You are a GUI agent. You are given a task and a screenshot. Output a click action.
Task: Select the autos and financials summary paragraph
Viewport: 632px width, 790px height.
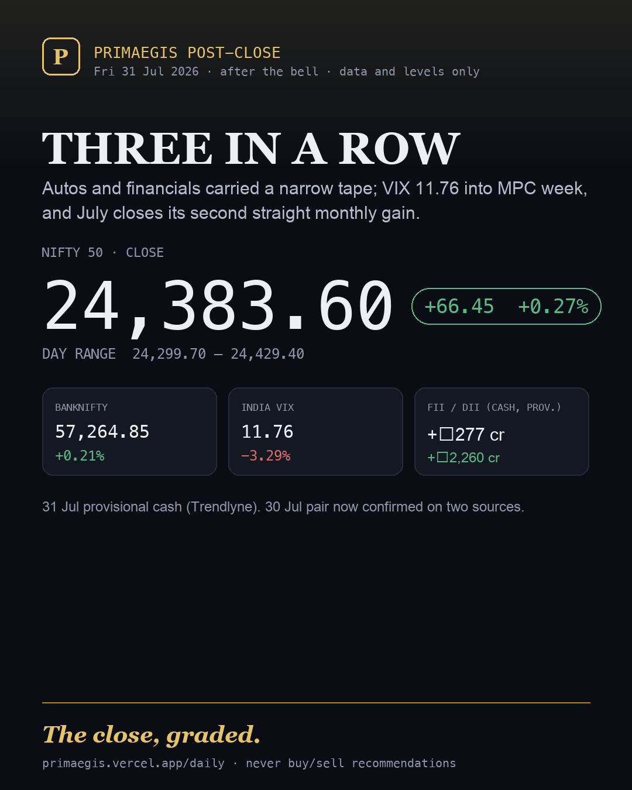(x=315, y=201)
